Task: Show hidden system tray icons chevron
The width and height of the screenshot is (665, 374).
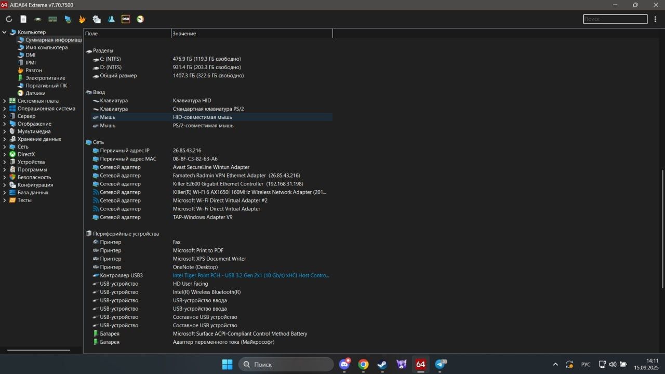Action: point(555,365)
